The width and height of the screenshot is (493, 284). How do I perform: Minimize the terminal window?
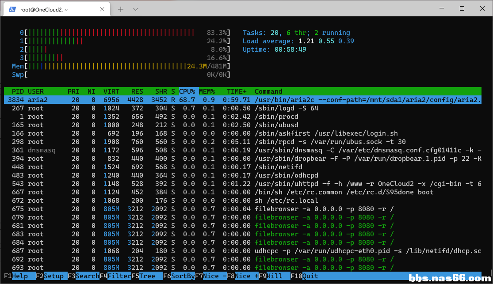442,8
